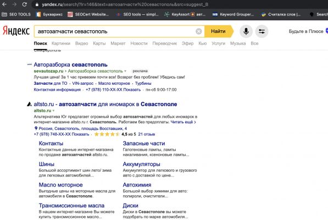The image size is (328, 220).
Task: Open the Масло моторное ad sitelink
Action: coord(114,83)
